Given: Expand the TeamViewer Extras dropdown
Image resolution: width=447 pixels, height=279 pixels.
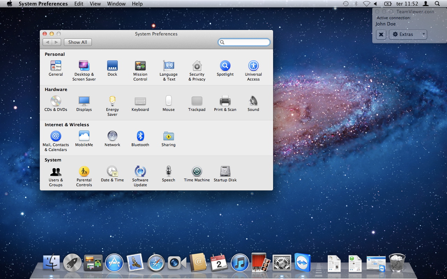Looking at the screenshot, I should coord(408,35).
